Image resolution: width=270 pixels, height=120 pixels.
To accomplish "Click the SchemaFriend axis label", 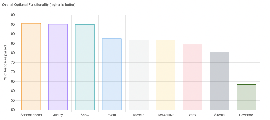I will pos(31,115).
